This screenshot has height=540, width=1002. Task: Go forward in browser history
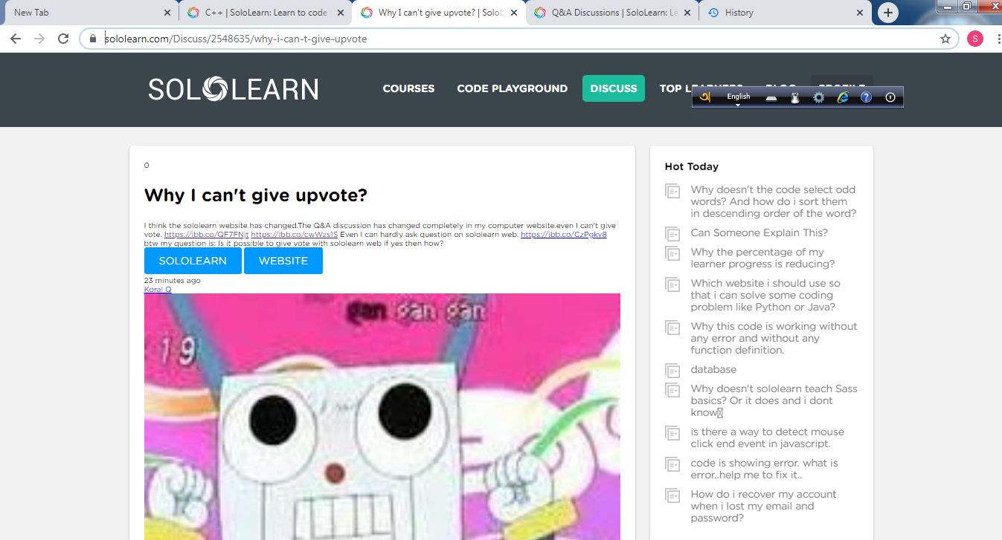point(39,39)
